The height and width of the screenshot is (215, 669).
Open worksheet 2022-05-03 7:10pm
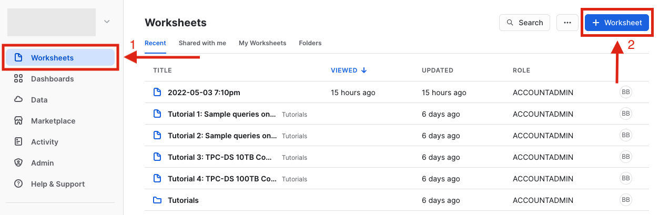click(x=204, y=93)
